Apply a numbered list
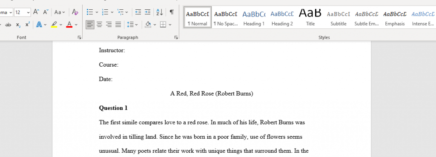Viewport: 436px width, 157px height. 105,12
